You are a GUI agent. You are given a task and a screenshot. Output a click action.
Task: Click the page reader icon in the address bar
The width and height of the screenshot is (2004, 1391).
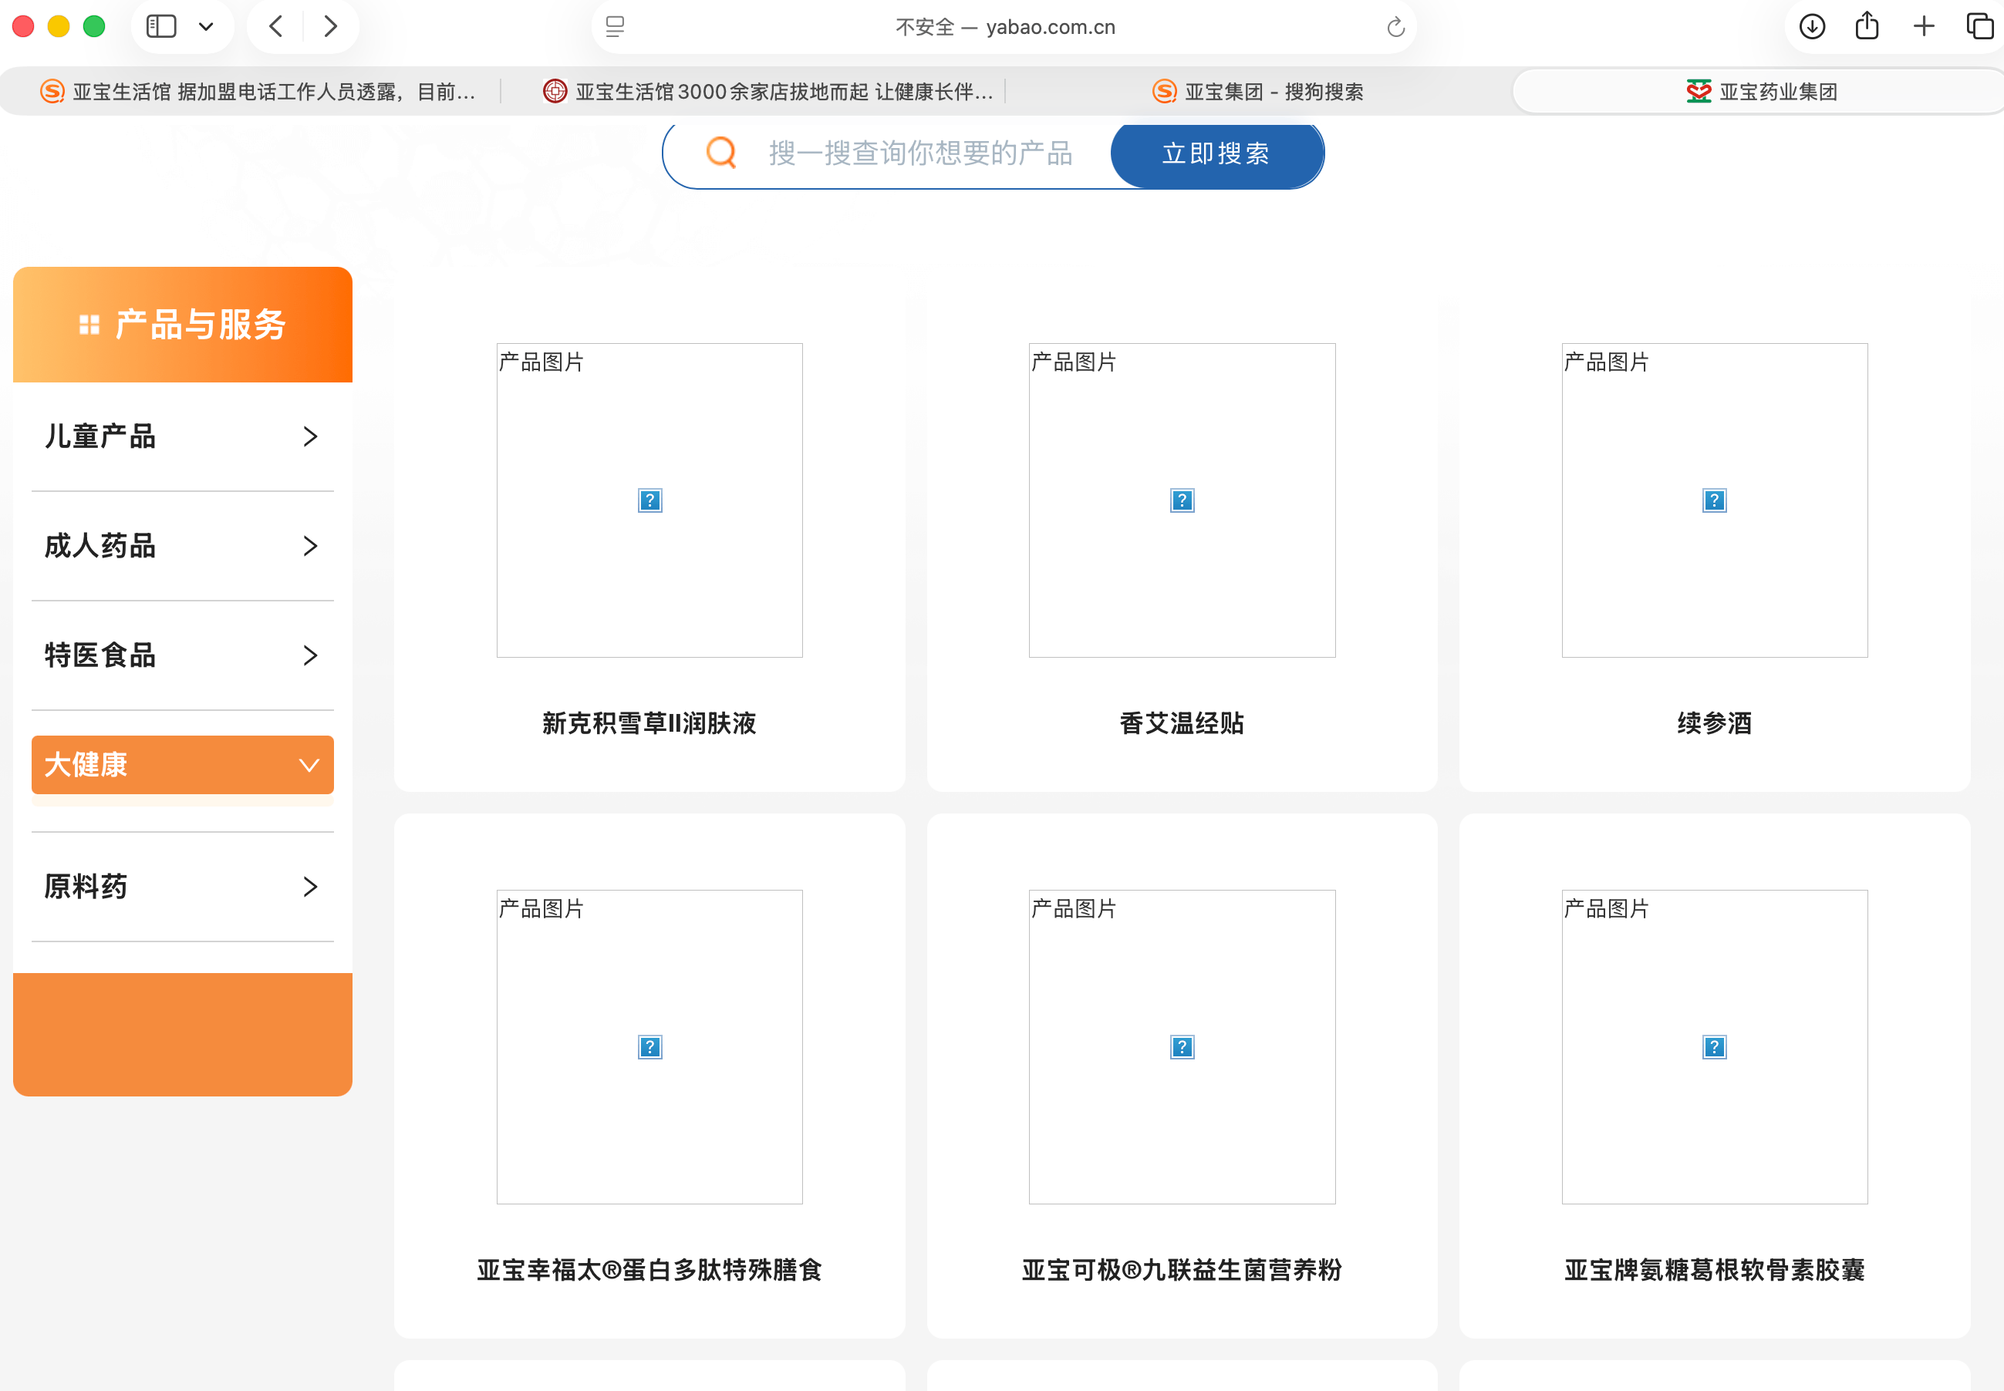(615, 27)
